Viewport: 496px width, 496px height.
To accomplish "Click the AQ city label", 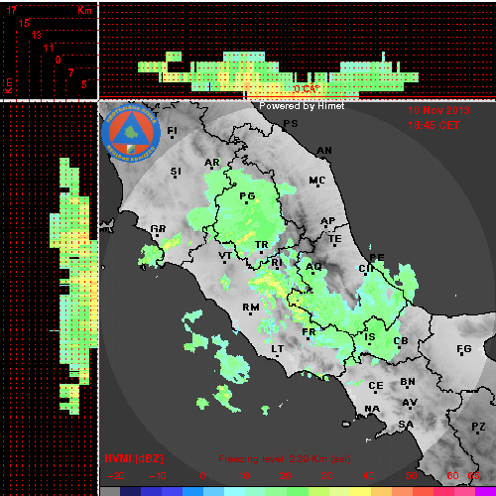I will (x=313, y=267).
